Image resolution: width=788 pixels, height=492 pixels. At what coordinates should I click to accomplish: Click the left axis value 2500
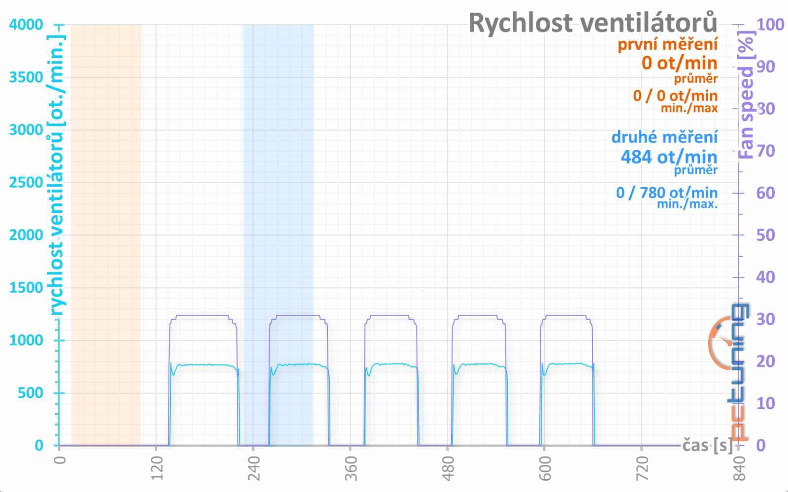click(x=26, y=182)
